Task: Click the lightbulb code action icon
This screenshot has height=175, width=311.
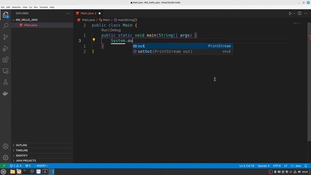Action: click(94, 40)
